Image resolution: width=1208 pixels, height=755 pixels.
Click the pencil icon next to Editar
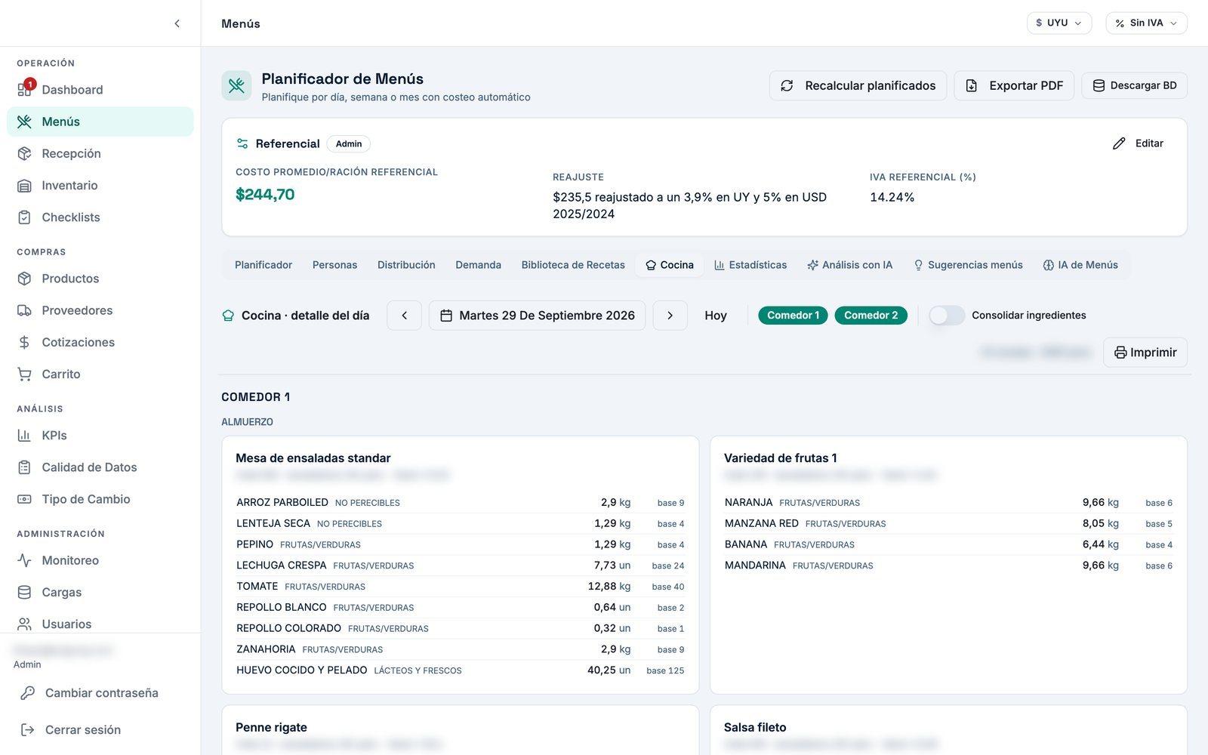pyautogui.click(x=1119, y=143)
